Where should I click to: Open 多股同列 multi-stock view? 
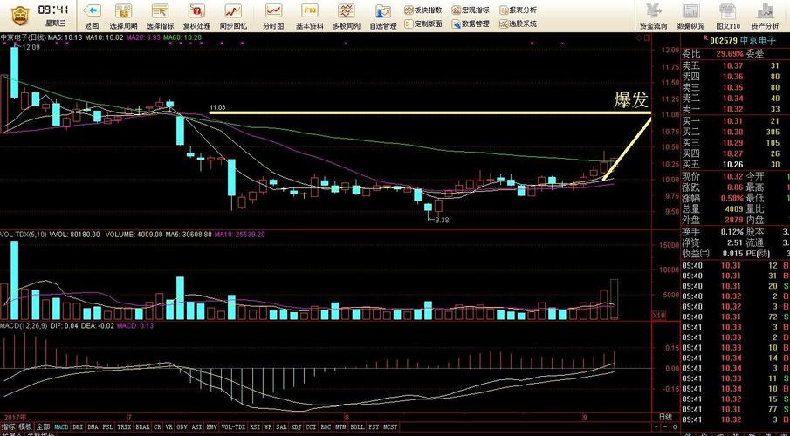(347, 16)
